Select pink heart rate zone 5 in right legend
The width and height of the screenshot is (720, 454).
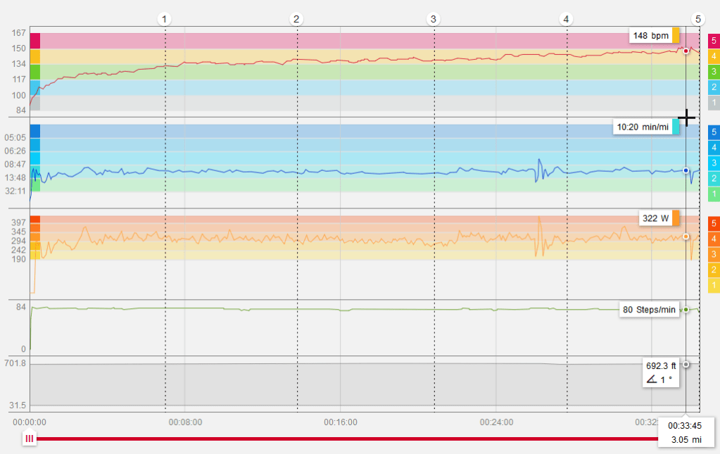pos(714,41)
